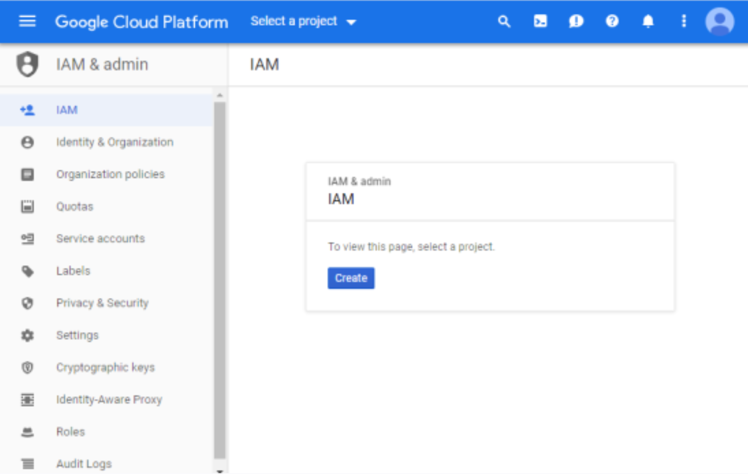Screen dimensions: 748x474
Task: View the notifications bell
Action: point(648,21)
